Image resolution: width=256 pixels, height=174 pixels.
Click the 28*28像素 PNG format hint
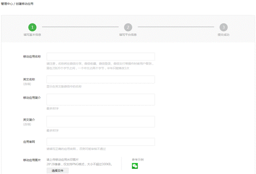coord(79,164)
